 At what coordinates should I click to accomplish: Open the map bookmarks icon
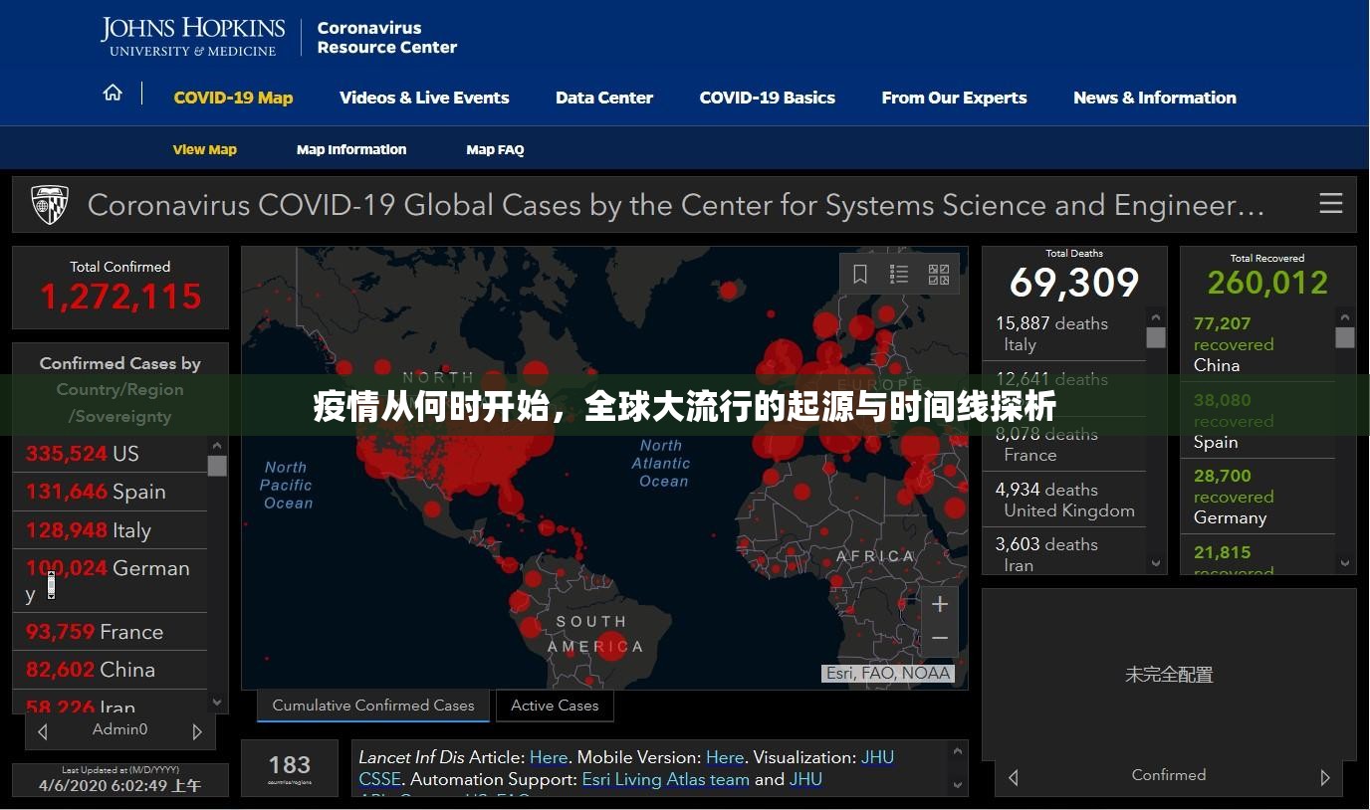(x=860, y=275)
